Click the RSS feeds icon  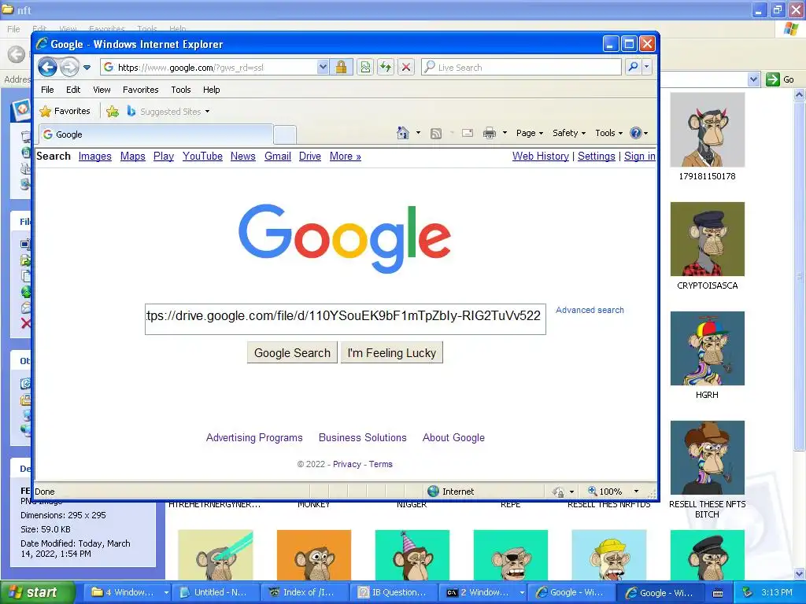click(436, 134)
